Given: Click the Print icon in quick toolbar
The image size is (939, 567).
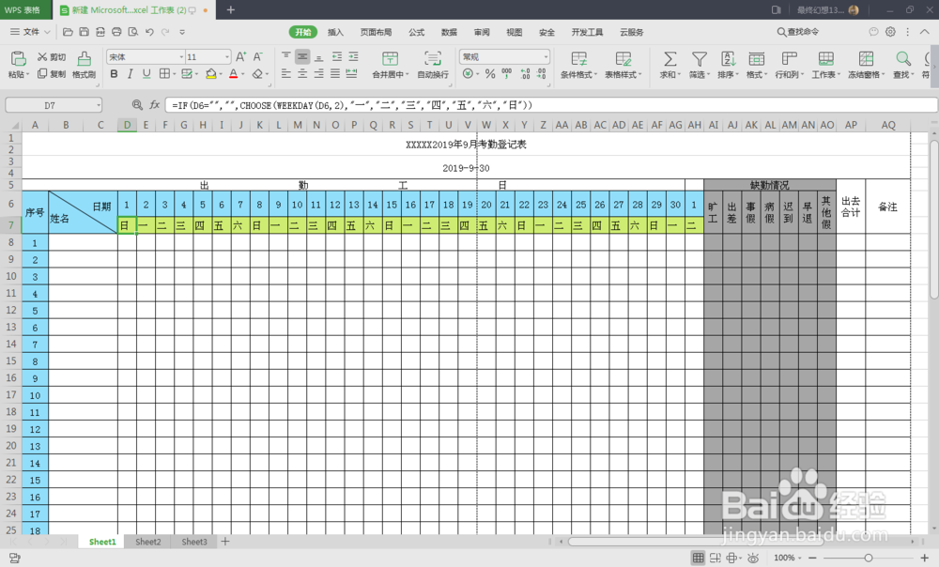Looking at the screenshot, I should (116, 32).
